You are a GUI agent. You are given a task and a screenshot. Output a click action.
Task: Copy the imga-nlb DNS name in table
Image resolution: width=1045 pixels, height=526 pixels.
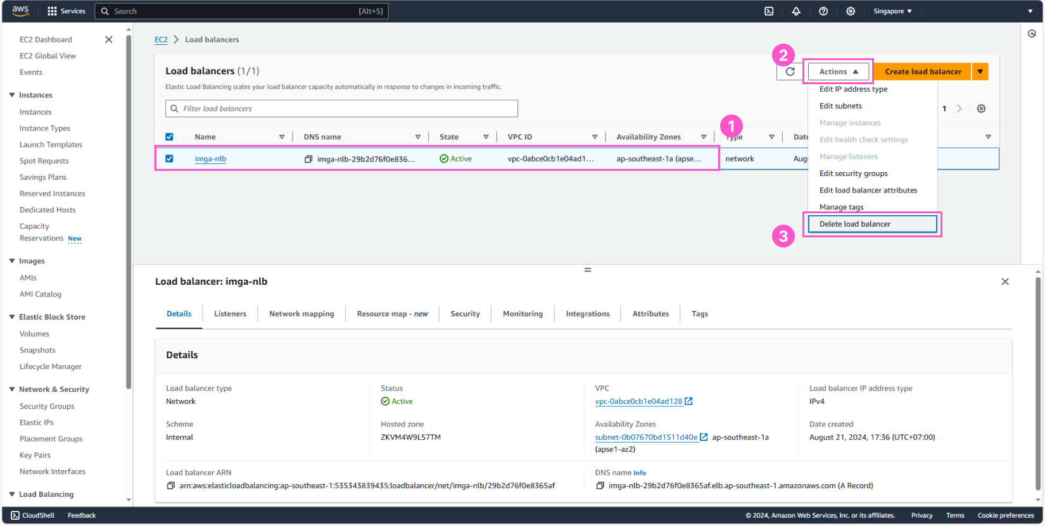(308, 159)
